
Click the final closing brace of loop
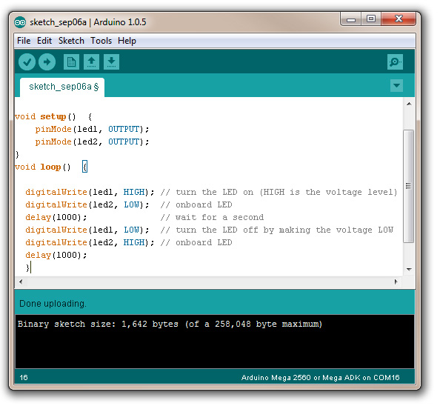pyautogui.click(x=27, y=267)
